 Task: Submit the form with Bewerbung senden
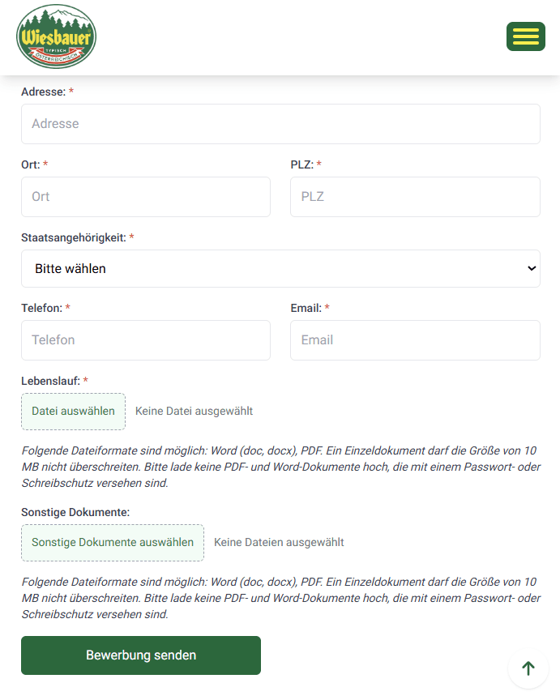[x=140, y=655]
